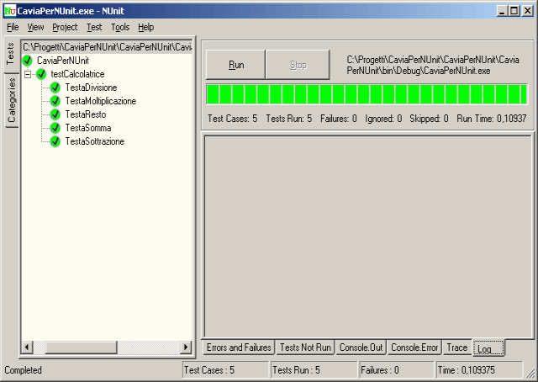Image resolution: width=538 pixels, height=382 pixels.
Task: Open the View menu
Action: (35, 27)
